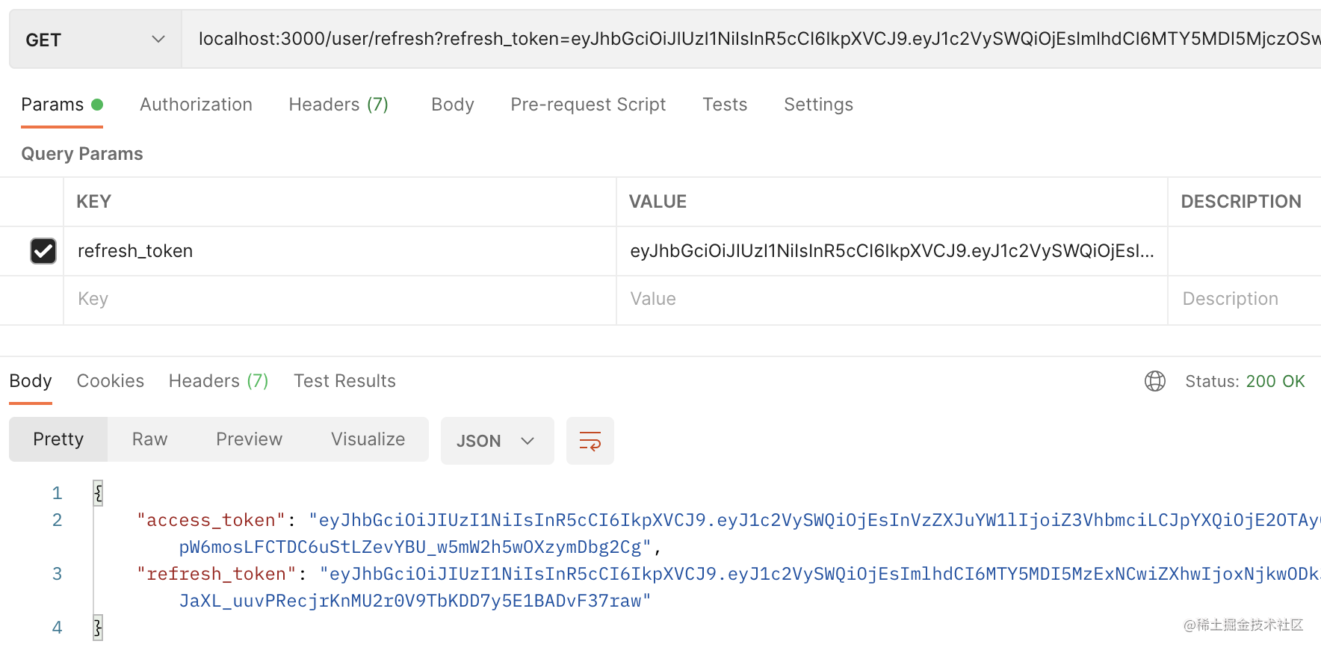Open the request Headers (7) tab
The height and width of the screenshot is (650, 1321).
[x=338, y=105]
